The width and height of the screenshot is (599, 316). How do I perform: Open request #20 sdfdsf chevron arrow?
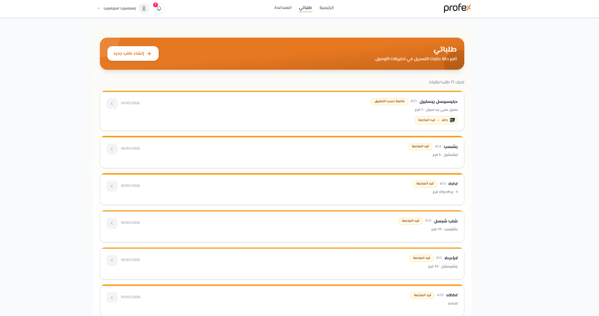tap(112, 297)
